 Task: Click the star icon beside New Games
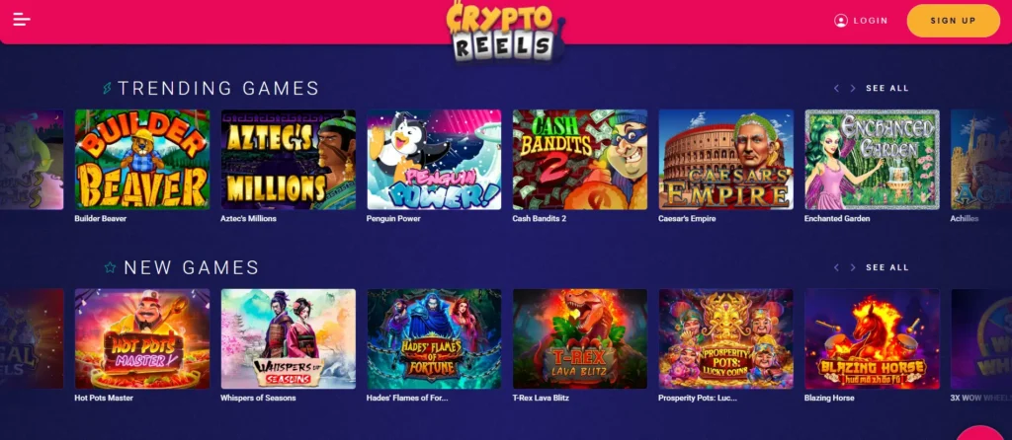(111, 267)
